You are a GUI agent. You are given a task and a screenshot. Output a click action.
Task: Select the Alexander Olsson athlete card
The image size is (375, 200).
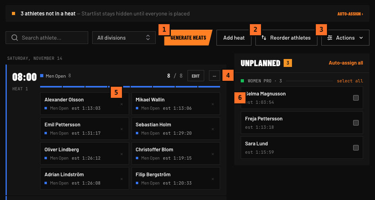pos(85,104)
